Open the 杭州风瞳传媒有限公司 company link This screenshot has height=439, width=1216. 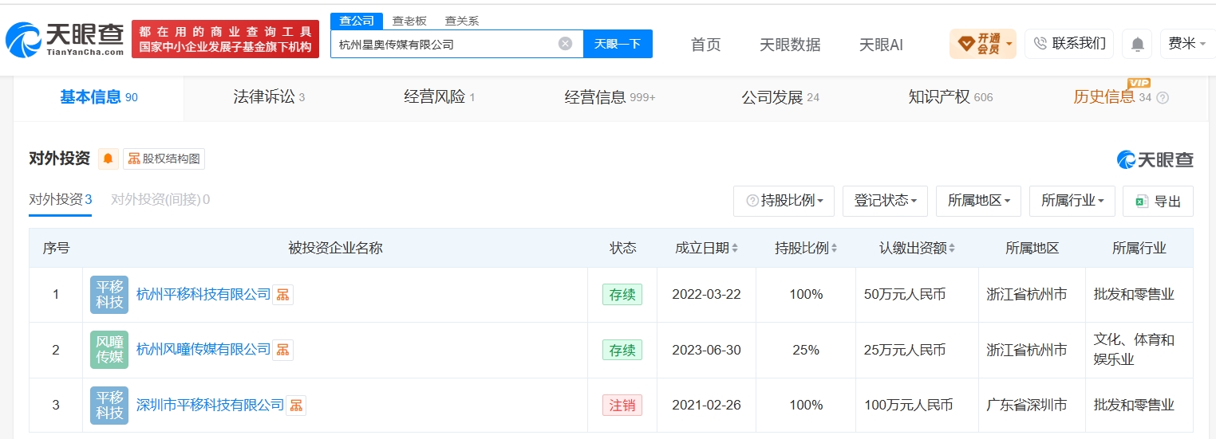point(203,350)
